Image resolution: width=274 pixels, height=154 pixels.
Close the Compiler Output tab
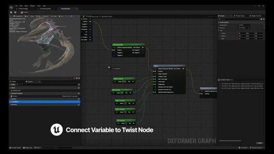tap(232, 80)
